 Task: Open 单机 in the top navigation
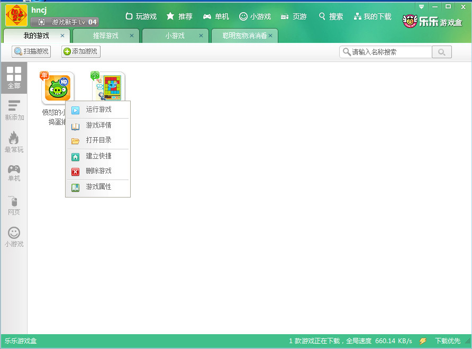click(216, 16)
